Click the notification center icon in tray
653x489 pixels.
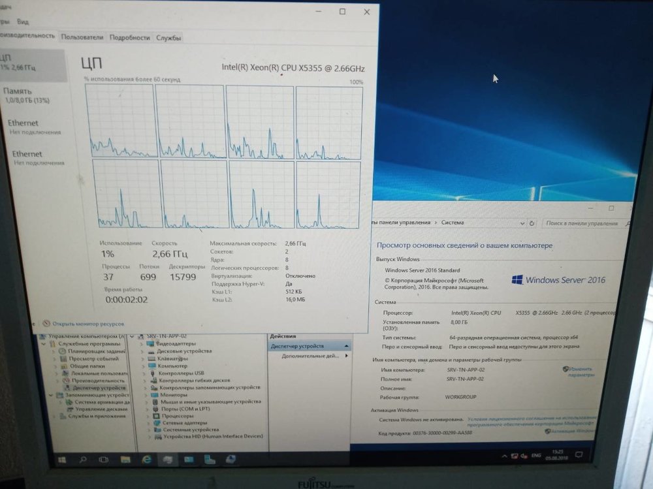[579, 454]
